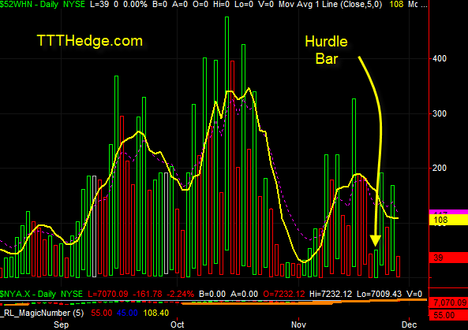Click the $52WHN - Daily symbol title
Image resolution: width=468 pixels, height=330 pixels.
[x=29, y=4]
